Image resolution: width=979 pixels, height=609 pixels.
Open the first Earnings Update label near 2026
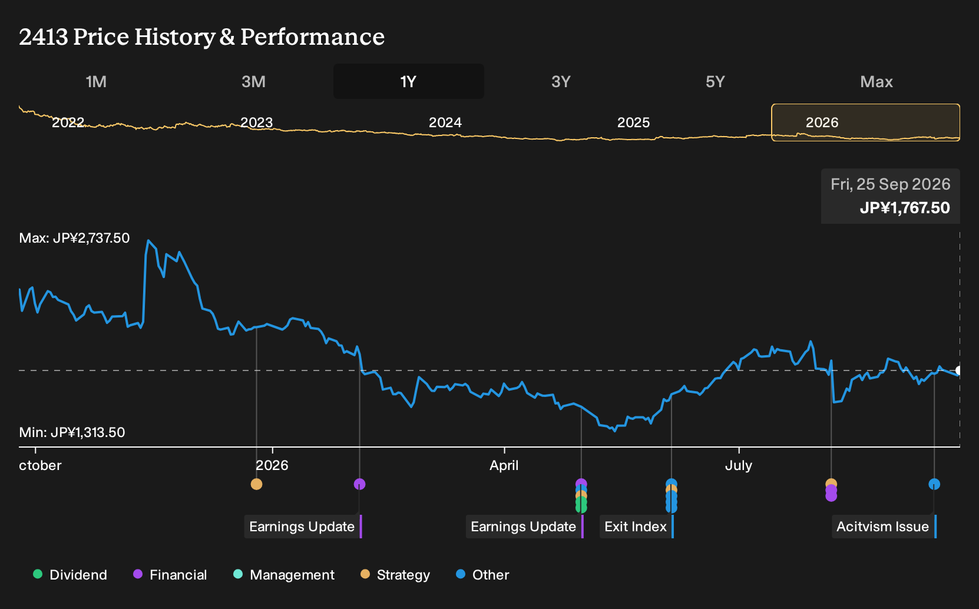[x=303, y=527]
